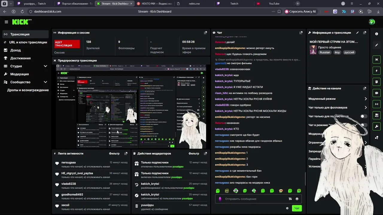
Task: Open Медленный режим options chevron
Action: click(x=365, y=99)
